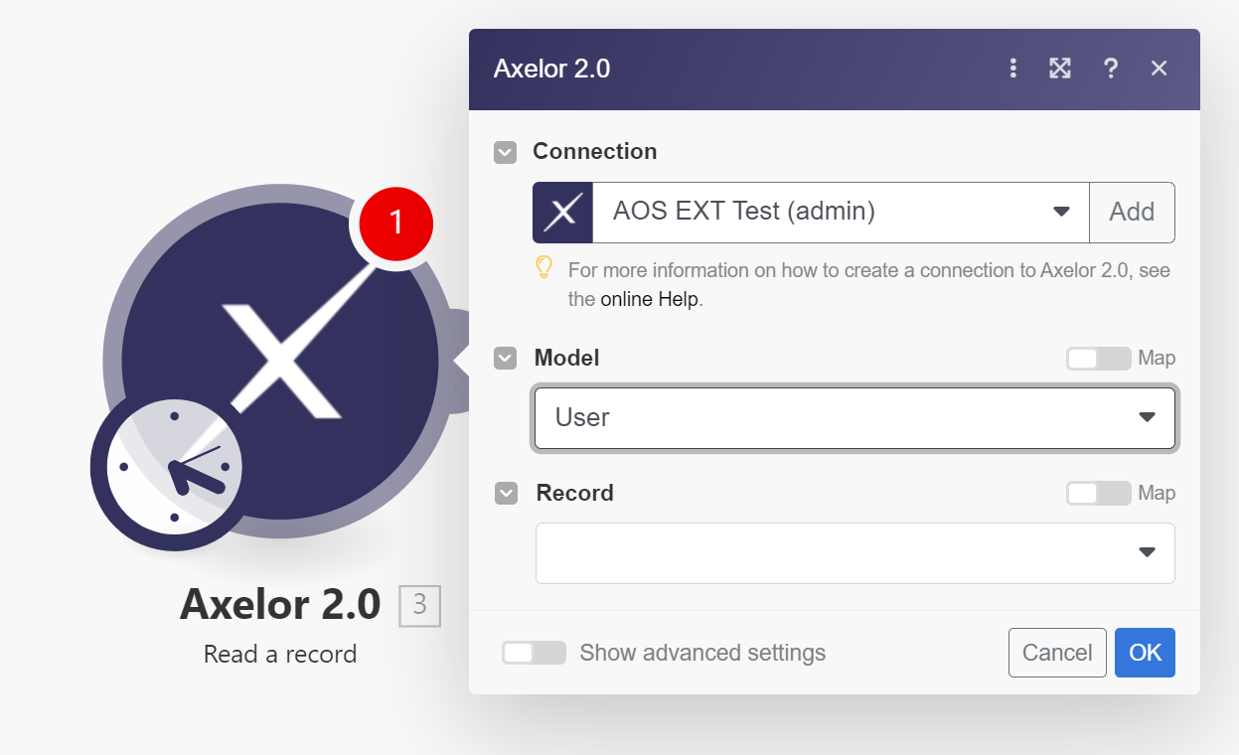
Task: Open help via the question mark icon
Action: coord(1111,69)
